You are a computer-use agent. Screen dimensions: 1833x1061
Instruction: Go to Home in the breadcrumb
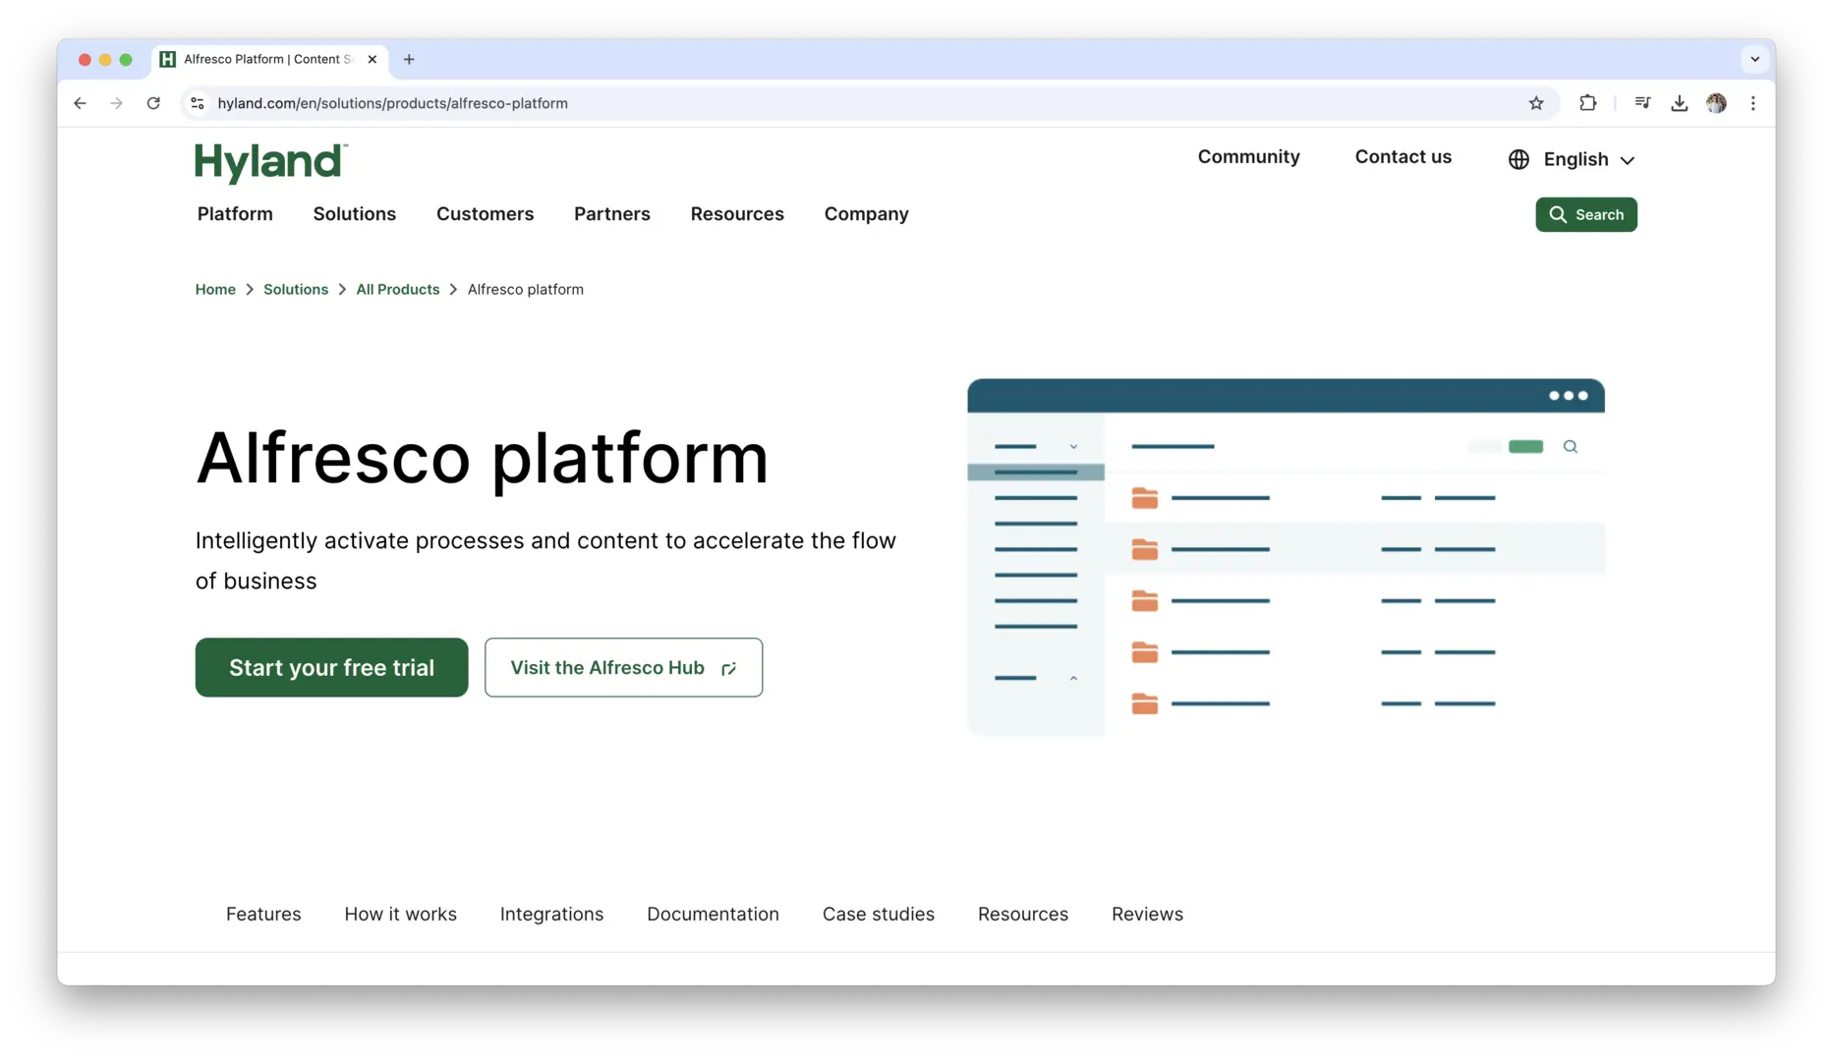[215, 289]
